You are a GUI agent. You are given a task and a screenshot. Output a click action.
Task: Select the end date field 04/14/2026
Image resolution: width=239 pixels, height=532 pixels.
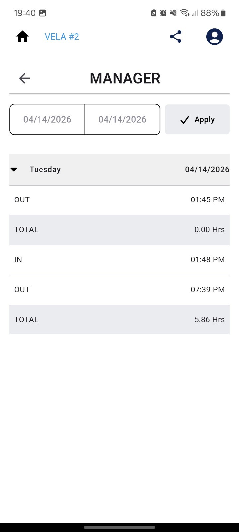pyautogui.click(x=122, y=120)
